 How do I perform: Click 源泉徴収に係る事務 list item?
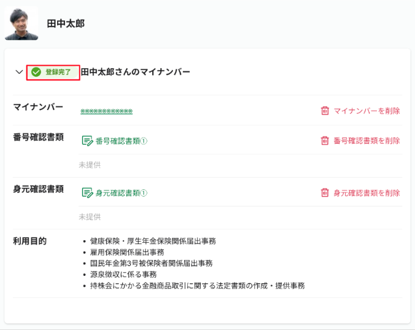(x=123, y=274)
